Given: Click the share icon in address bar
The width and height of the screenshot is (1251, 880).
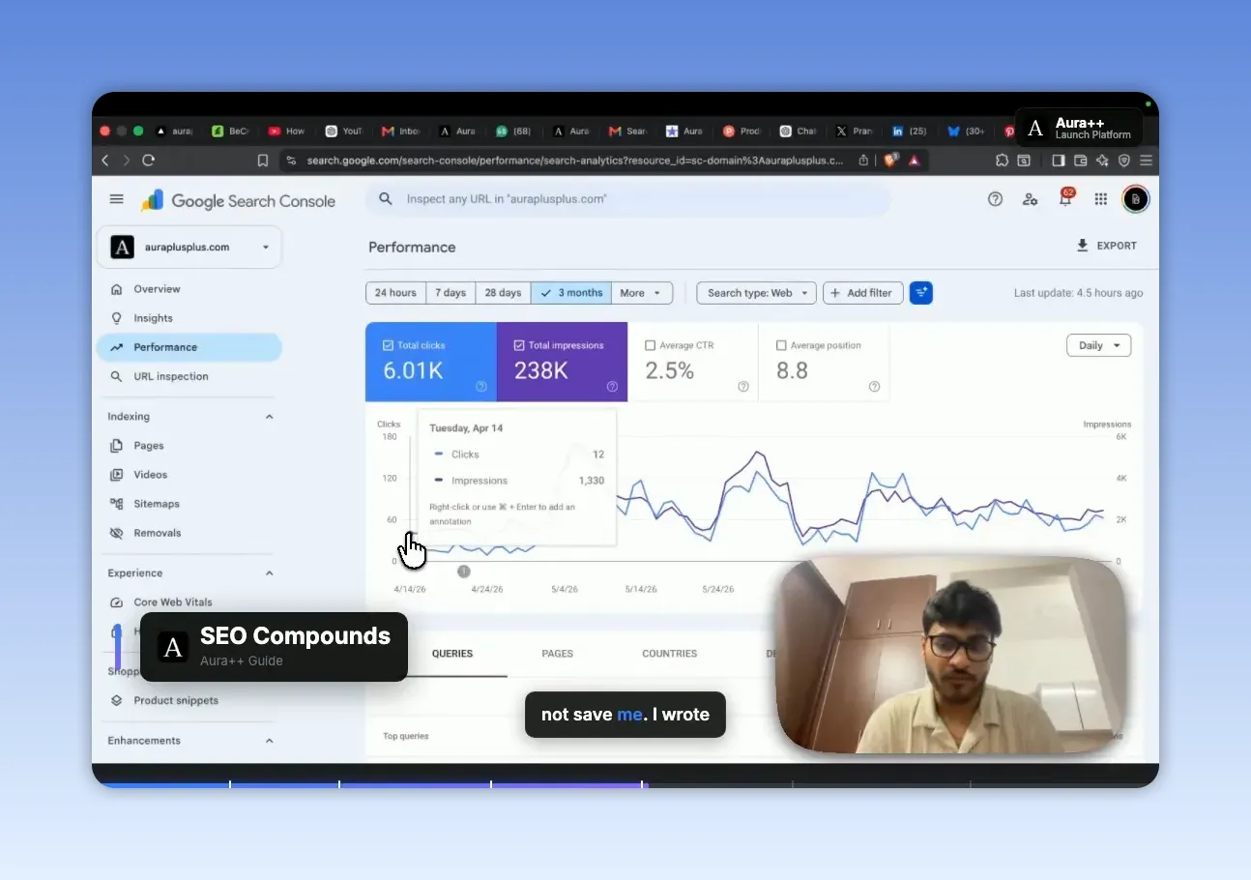Looking at the screenshot, I should [863, 161].
